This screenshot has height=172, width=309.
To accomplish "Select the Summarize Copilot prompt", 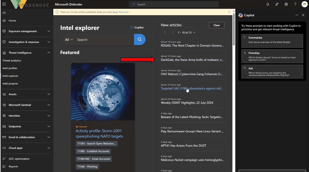I will pyautogui.click(x=272, y=41).
